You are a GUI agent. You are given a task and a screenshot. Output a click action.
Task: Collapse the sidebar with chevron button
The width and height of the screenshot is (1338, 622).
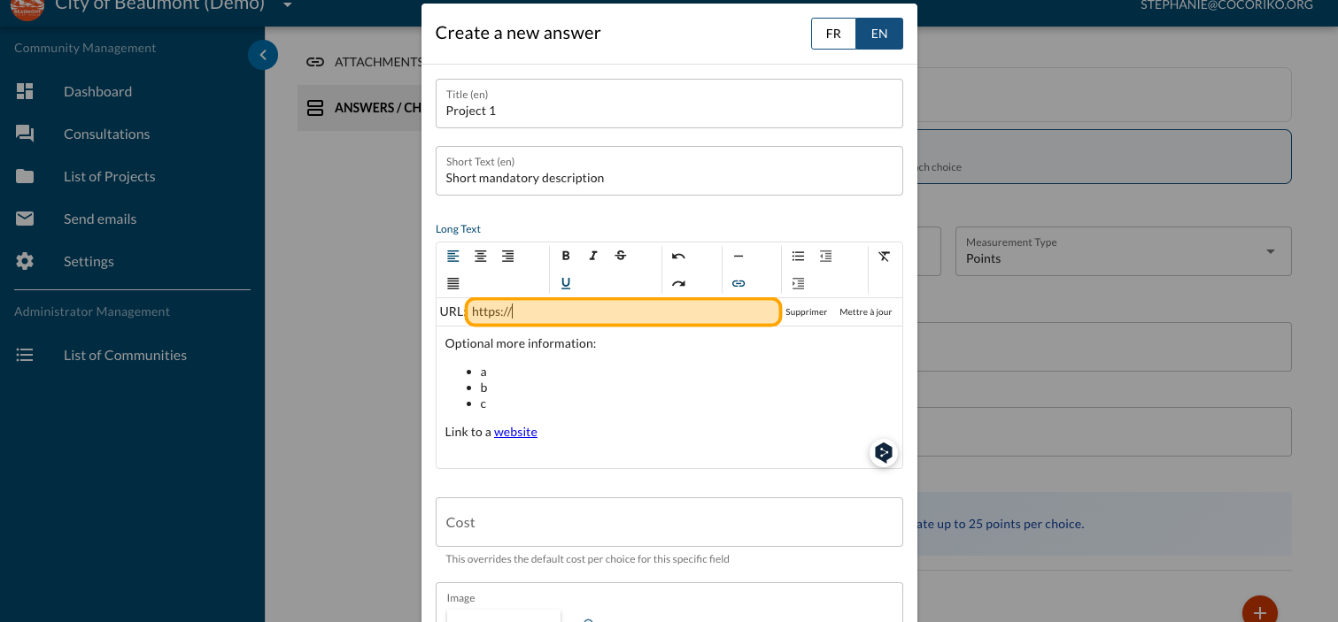[x=263, y=55]
